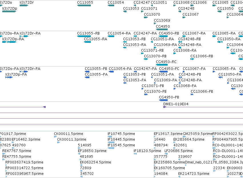This screenshot has width=243, height=178.
Task: Select the CG13069 gene label
Action: coord(162,21)
